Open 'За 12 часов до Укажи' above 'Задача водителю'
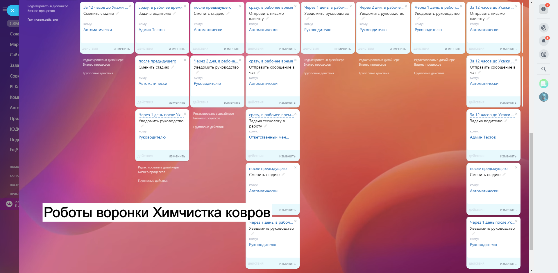The image size is (558, 273). [492, 115]
